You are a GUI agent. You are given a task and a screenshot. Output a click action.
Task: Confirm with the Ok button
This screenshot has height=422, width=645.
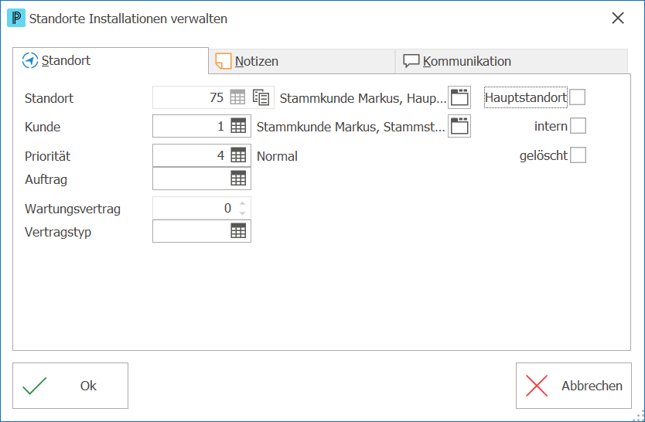tap(70, 386)
